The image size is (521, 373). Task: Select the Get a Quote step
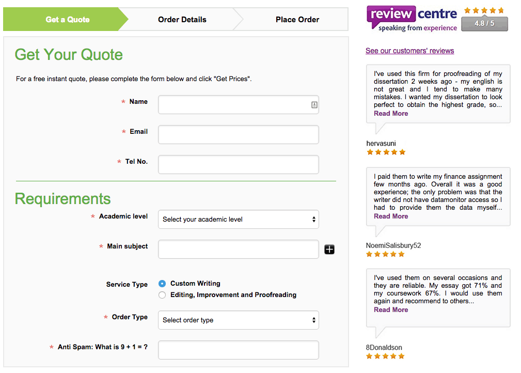(x=68, y=20)
